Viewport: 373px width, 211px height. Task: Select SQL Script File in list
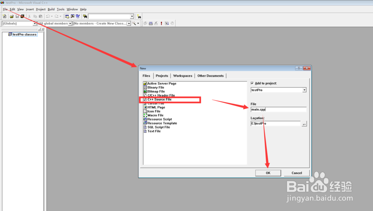pos(157,127)
